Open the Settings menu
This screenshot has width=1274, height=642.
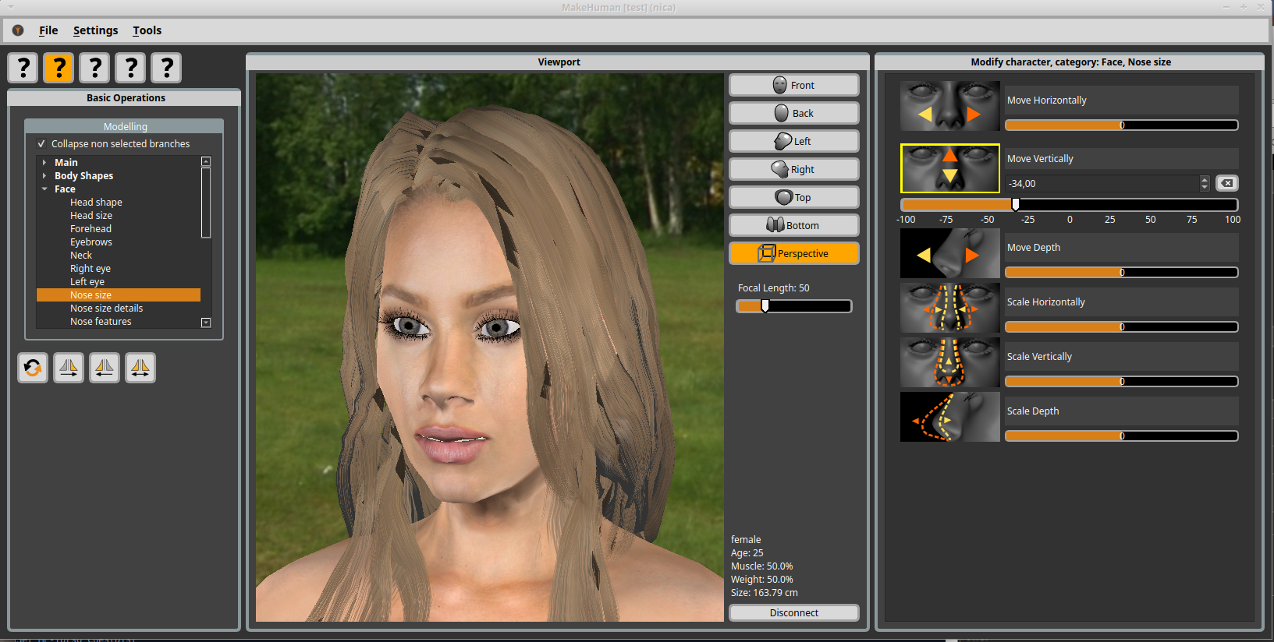95,30
